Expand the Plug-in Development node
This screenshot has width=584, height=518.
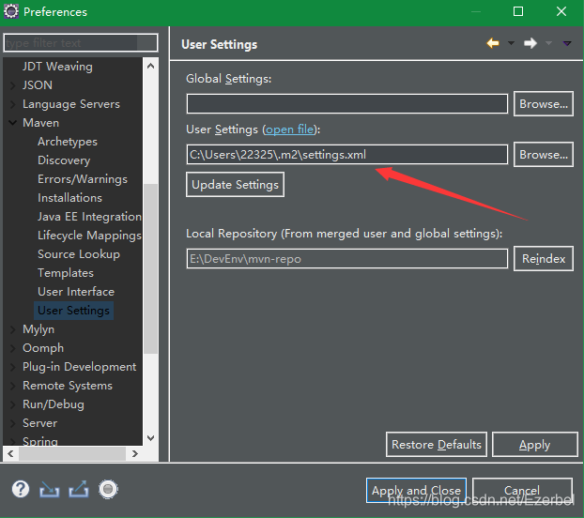pos(12,367)
